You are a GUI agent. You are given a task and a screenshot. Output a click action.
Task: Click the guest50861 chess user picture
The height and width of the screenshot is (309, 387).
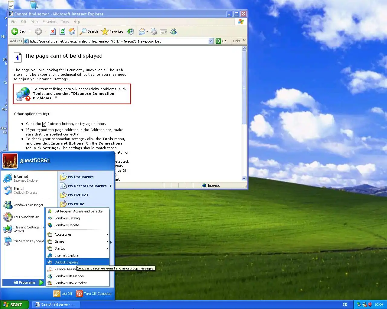(x=10, y=161)
